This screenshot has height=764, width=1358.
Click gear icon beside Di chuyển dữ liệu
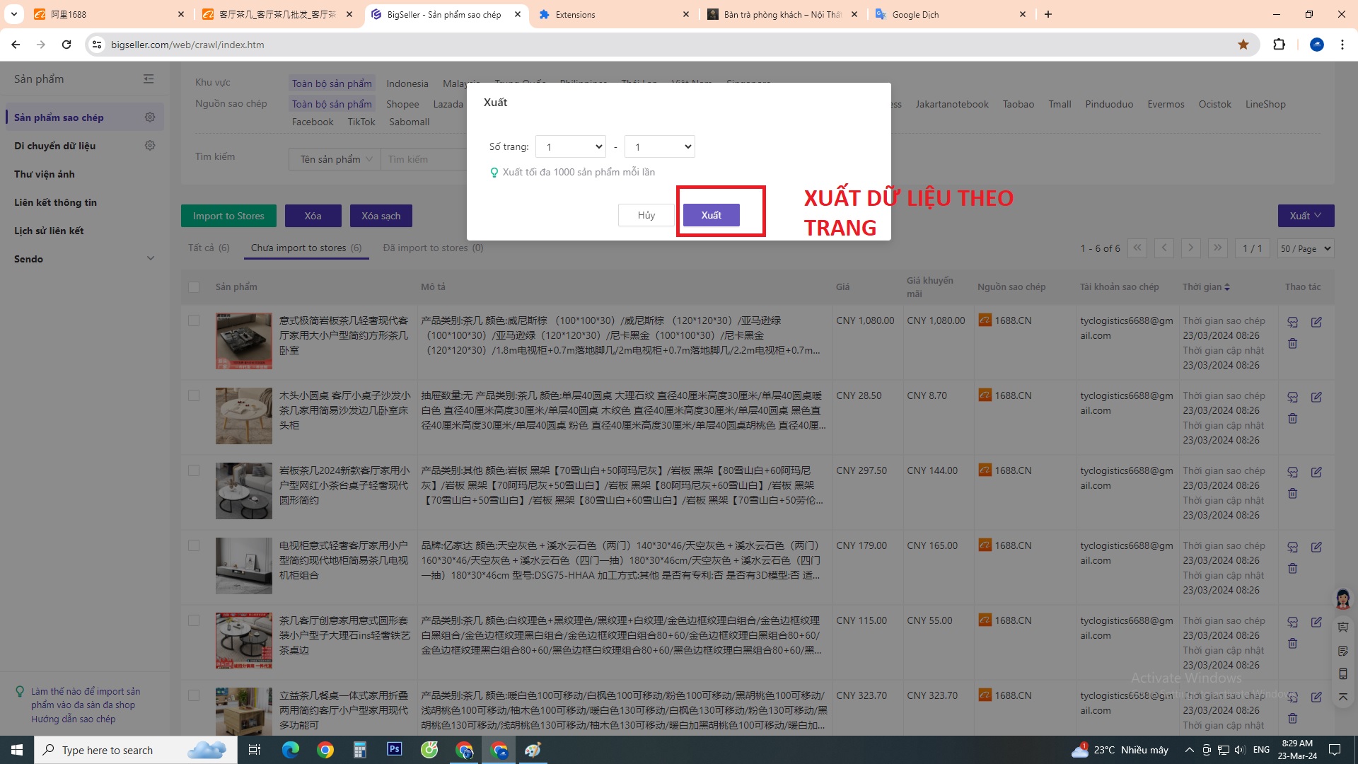(150, 146)
